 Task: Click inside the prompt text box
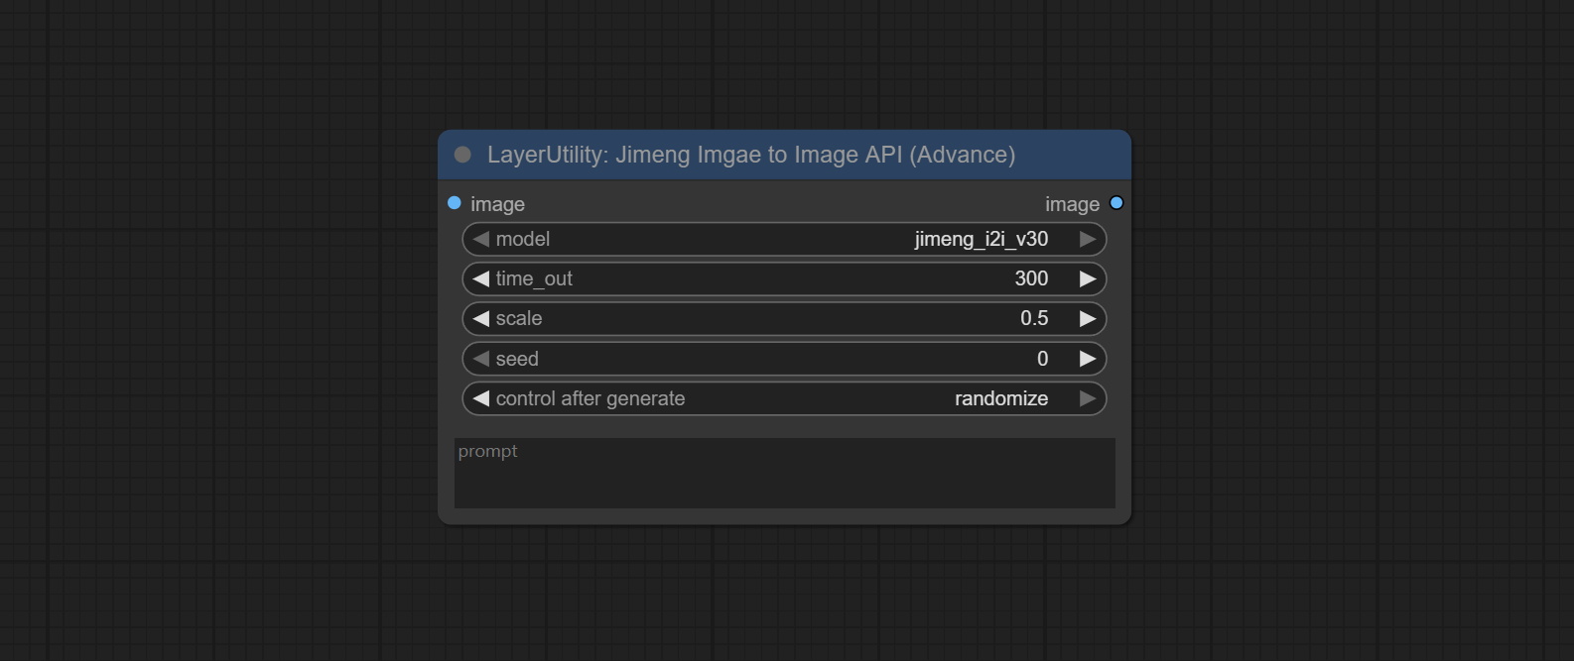[x=784, y=476]
